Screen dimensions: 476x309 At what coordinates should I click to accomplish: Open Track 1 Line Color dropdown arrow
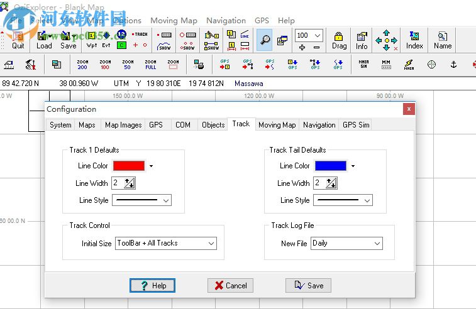pyautogui.click(x=151, y=166)
